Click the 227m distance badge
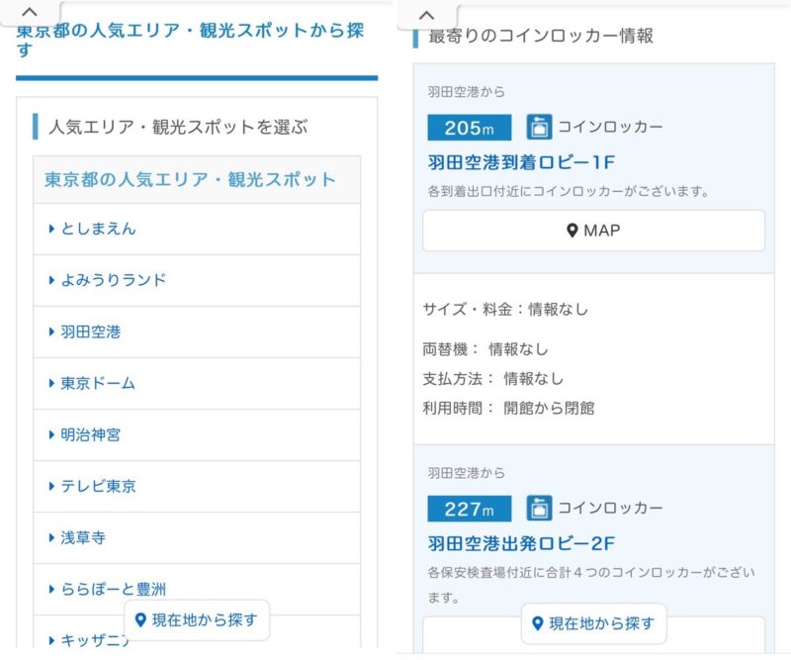Viewport: 791px width, 660px height. [x=469, y=509]
